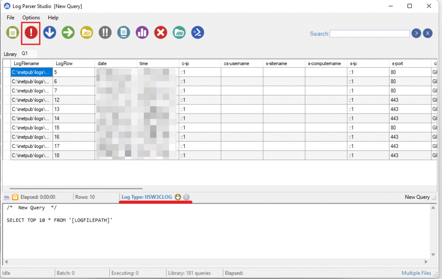The image size is (442, 279).
Task: Click the s-port column header
Action: point(410,64)
